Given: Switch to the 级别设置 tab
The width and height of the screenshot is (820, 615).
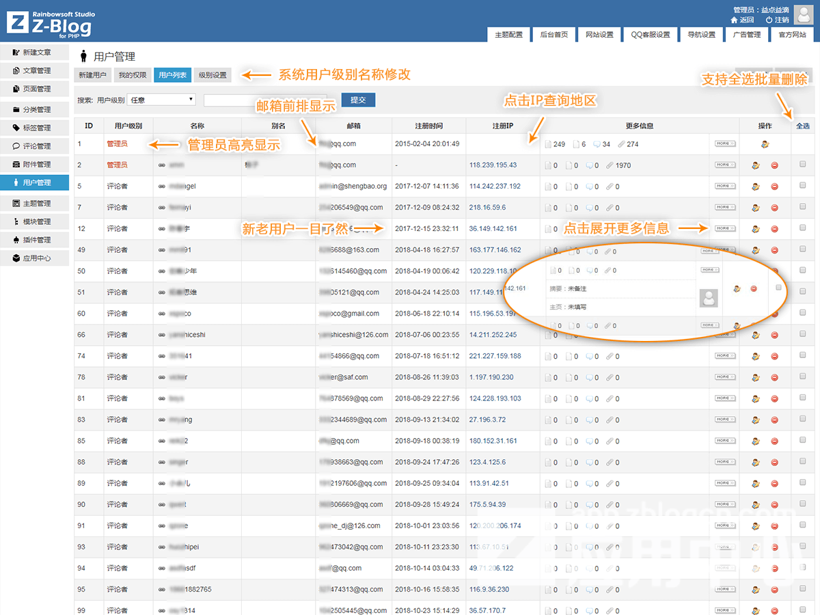Looking at the screenshot, I should click(x=213, y=75).
